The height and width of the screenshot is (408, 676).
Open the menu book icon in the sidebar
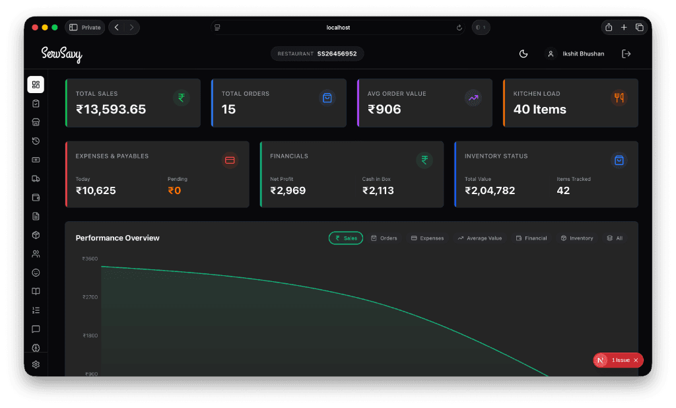[x=36, y=291]
